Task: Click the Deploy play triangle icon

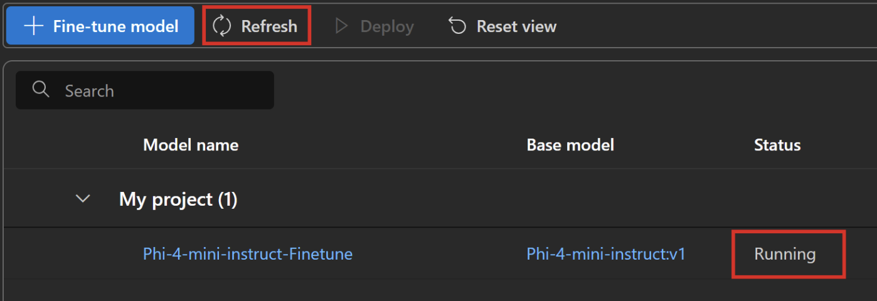Action: click(x=341, y=26)
